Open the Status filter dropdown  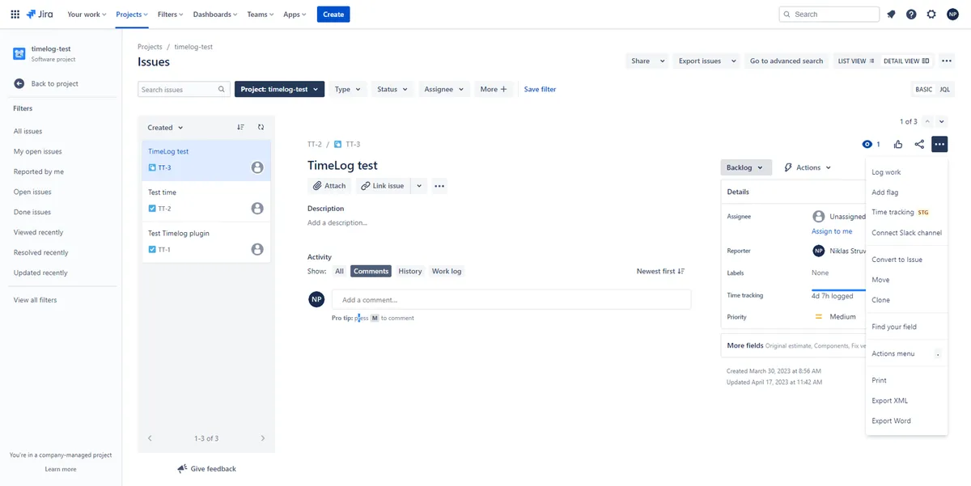(x=392, y=89)
